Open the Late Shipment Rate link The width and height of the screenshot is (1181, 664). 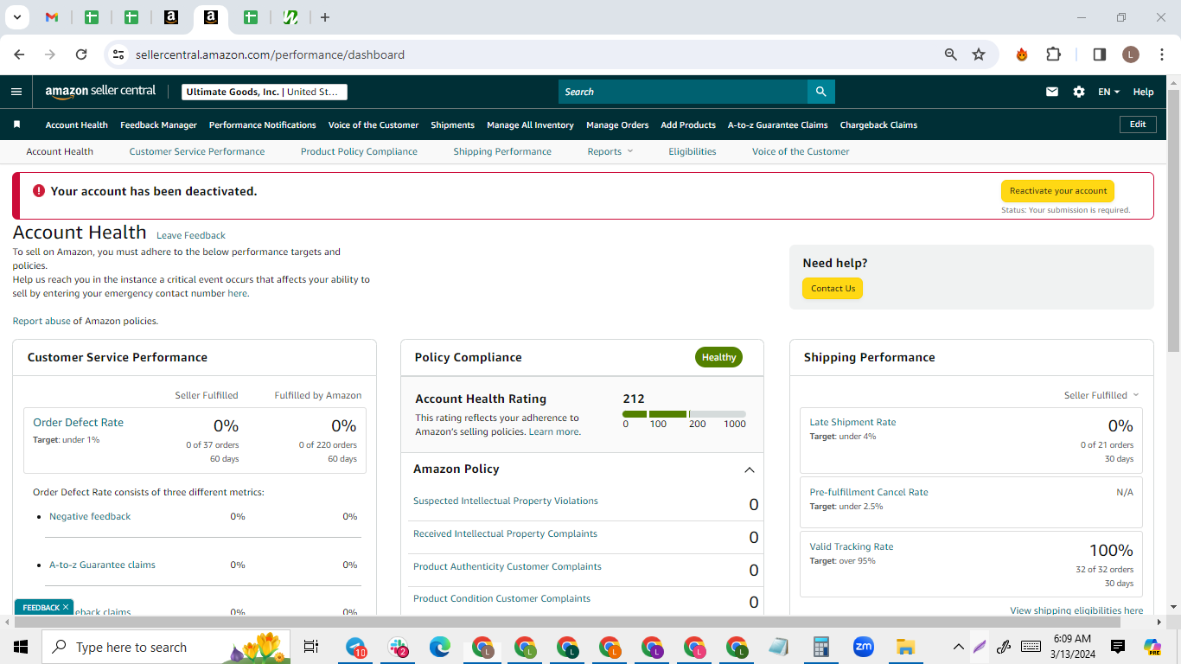852,422
